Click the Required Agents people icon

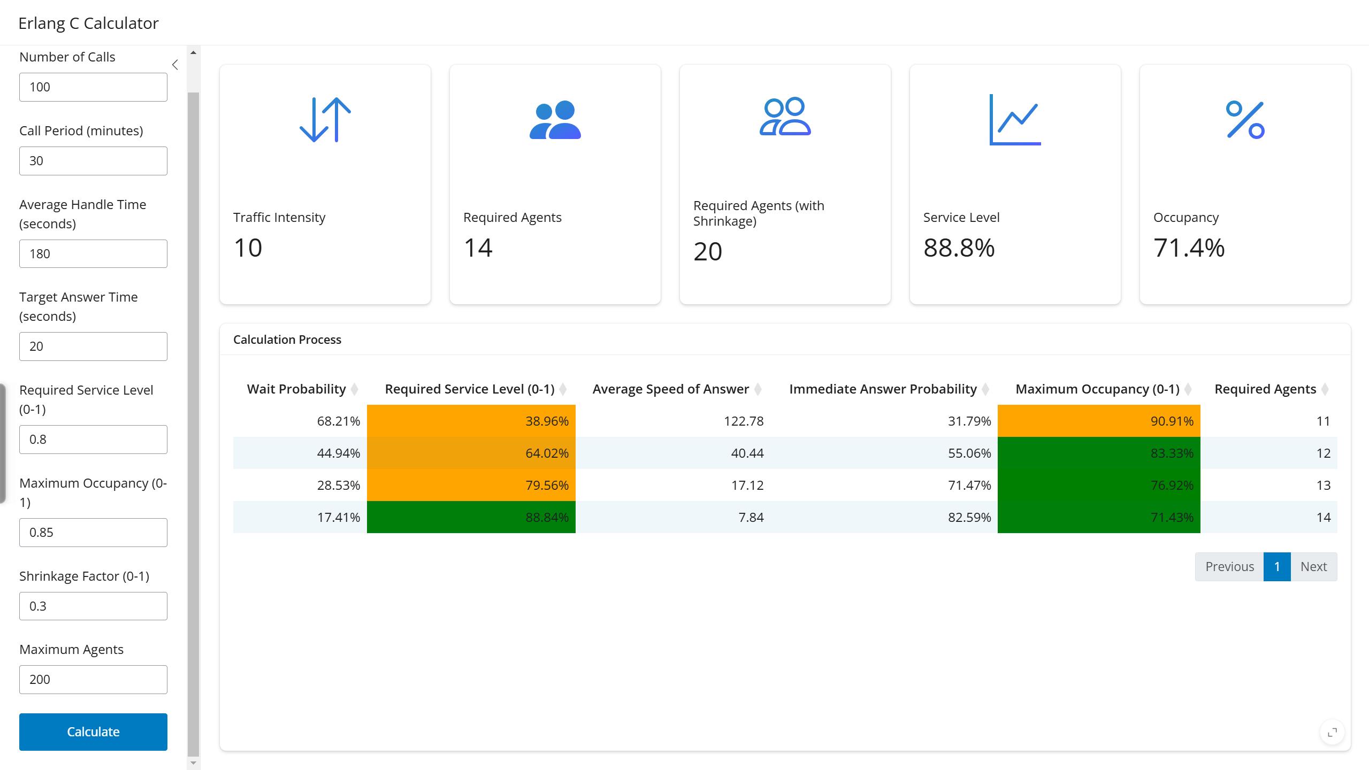point(555,120)
